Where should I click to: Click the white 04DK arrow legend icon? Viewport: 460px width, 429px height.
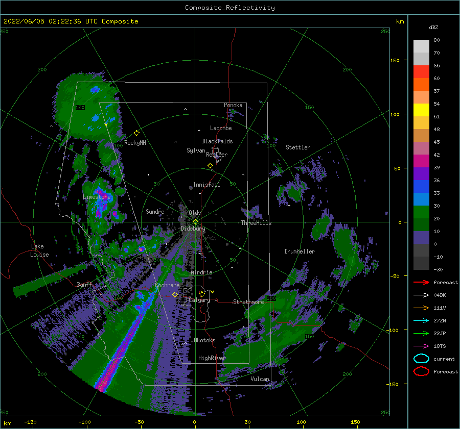421,295
